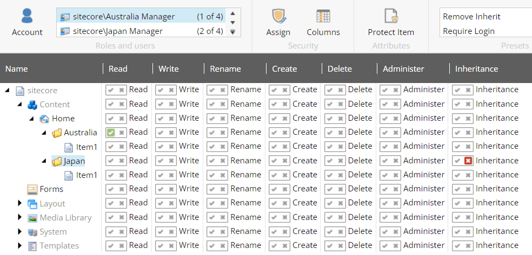Select the Forms tree item label
Screen dimensions: 532x255
[x=51, y=189]
